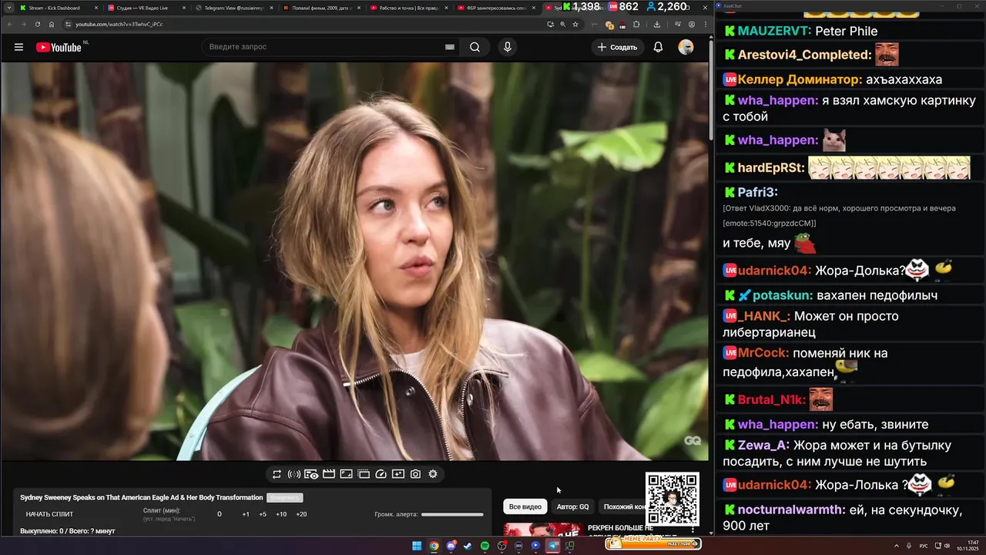Select Все видео filter chip

tap(525, 506)
